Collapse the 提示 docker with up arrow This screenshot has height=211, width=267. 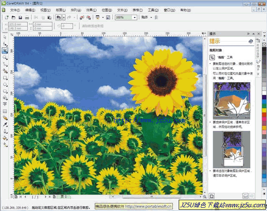coord(254,34)
